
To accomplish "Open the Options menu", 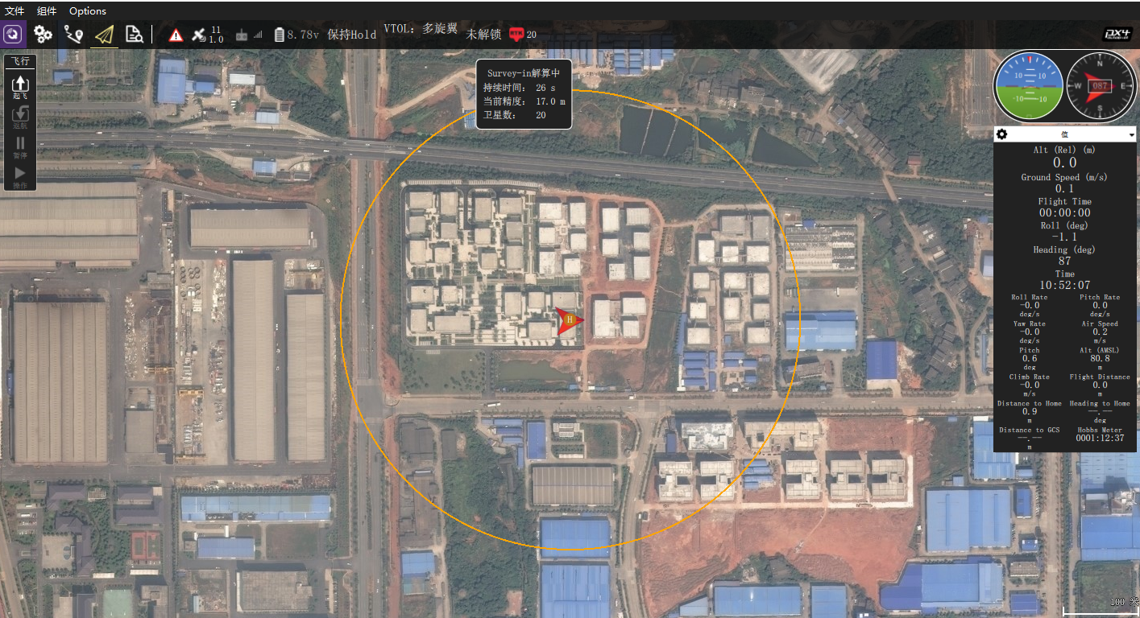I will [87, 10].
